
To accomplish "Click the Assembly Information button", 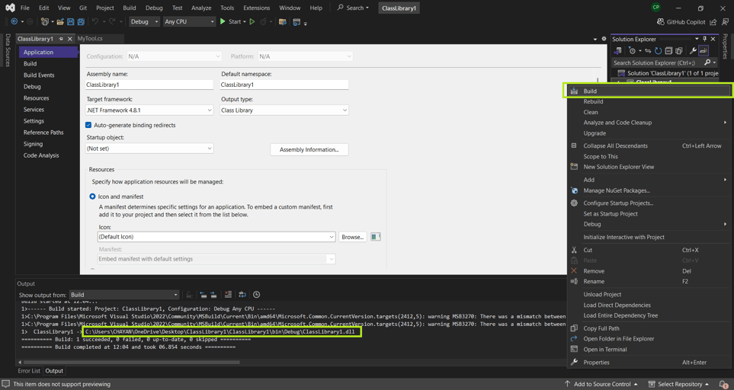I will point(309,149).
